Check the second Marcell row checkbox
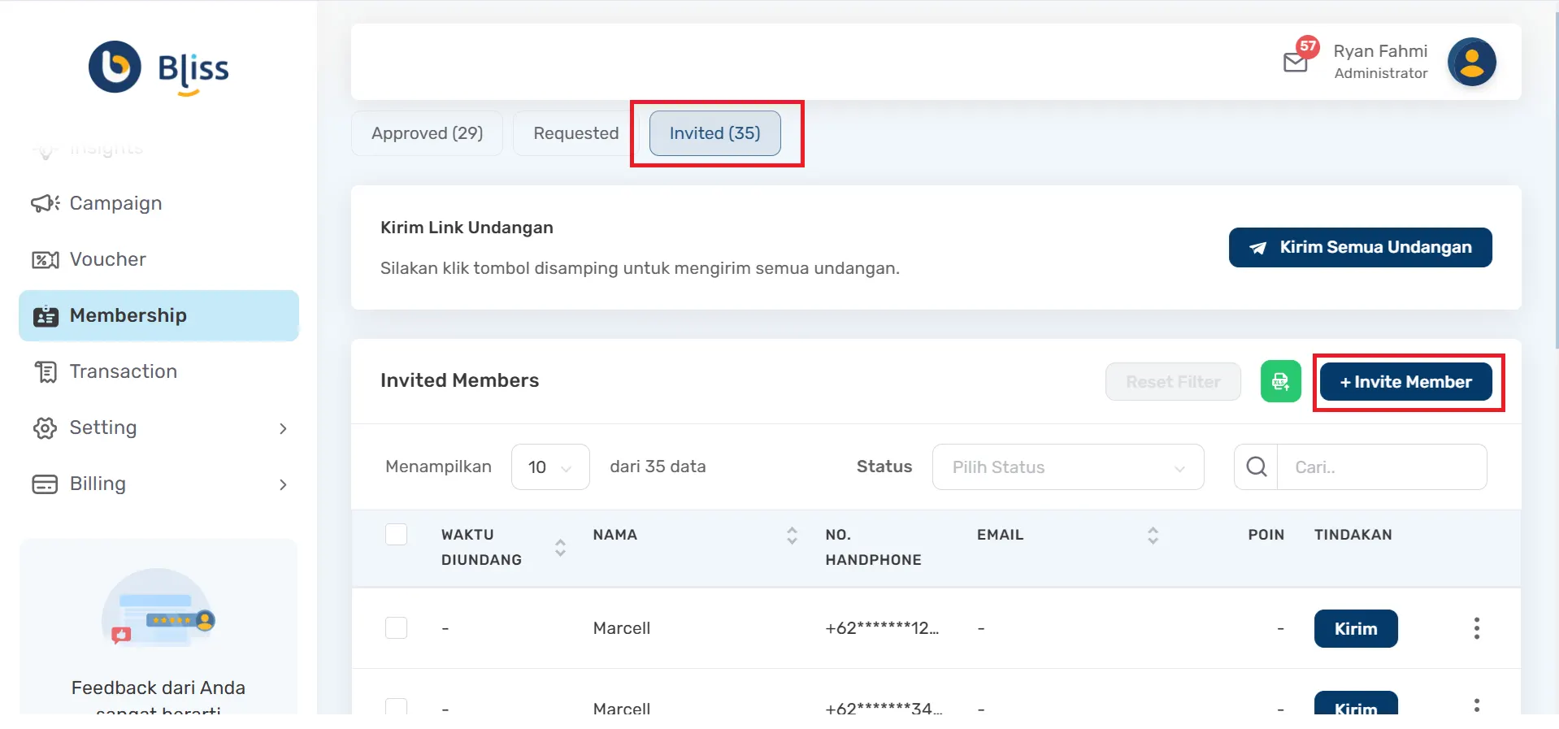 coord(396,705)
